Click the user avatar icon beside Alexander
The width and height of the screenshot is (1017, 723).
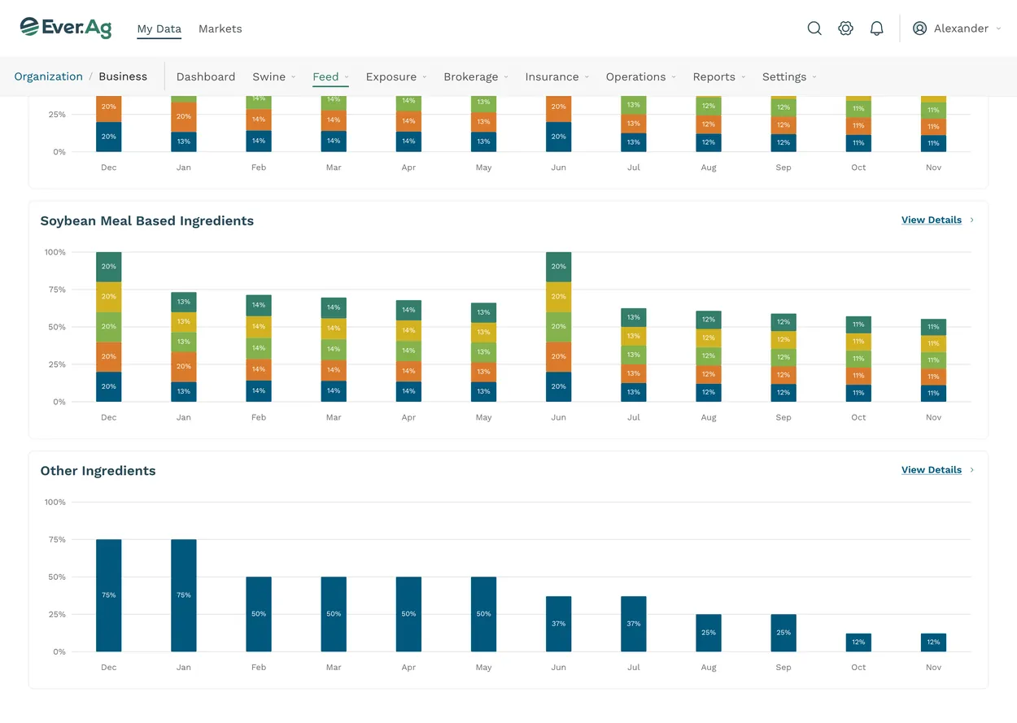(x=920, y=28)
